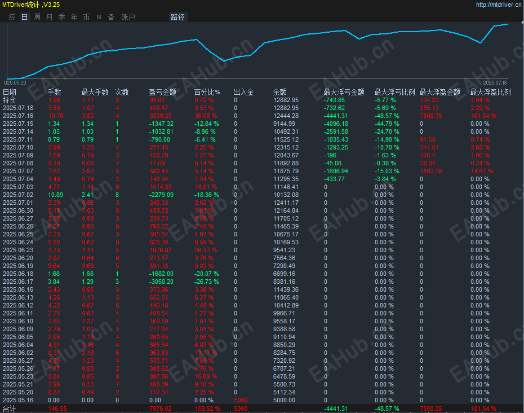
Task: Switch to the 月 monthly tab
Action: click(x=50, y=17)
